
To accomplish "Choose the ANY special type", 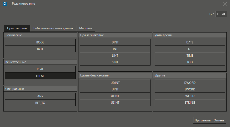I will (40, 96).
